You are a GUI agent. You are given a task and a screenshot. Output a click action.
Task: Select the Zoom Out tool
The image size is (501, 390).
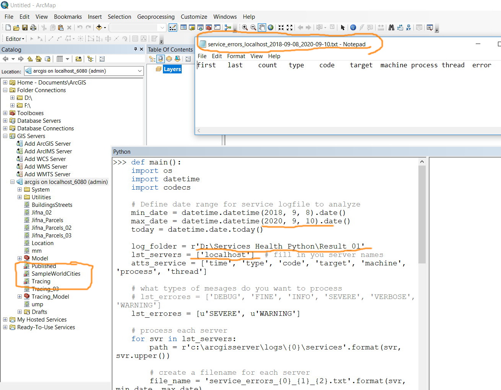tap(253, 28)
